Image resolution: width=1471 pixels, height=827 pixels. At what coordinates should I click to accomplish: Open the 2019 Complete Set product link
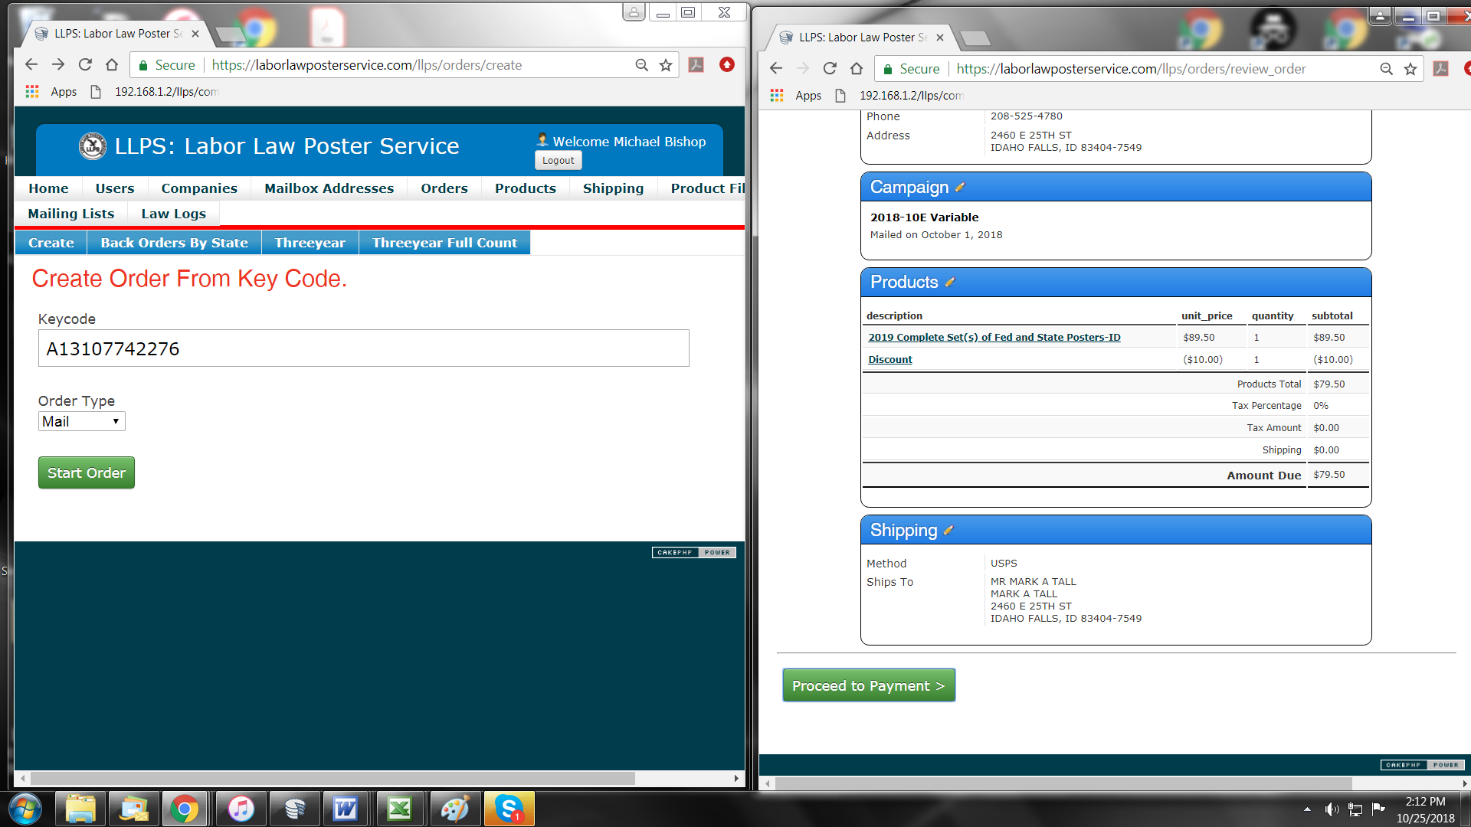pyautogui.click(x=994, y=338)
